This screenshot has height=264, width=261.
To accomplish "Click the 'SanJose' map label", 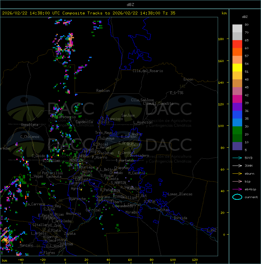I will pyautogui.click(x=128, y=115).
